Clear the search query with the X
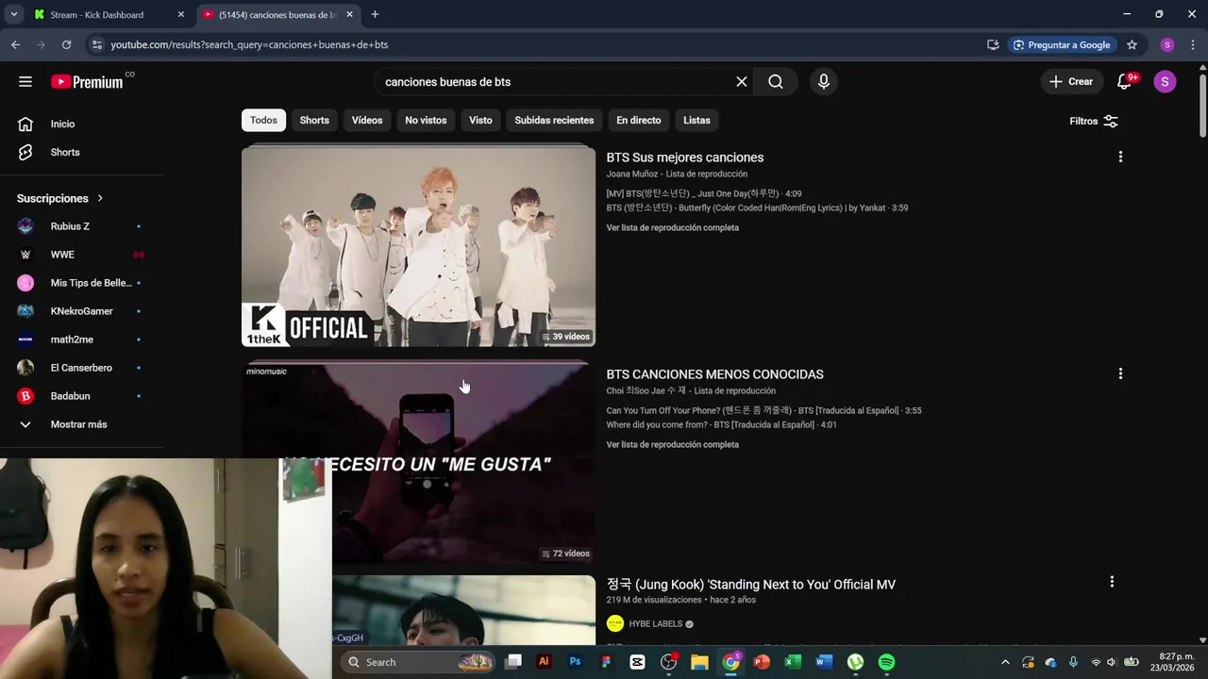The width and height of the screenshot is (1208, 679). pyautogui.click(x=742, y=82)
